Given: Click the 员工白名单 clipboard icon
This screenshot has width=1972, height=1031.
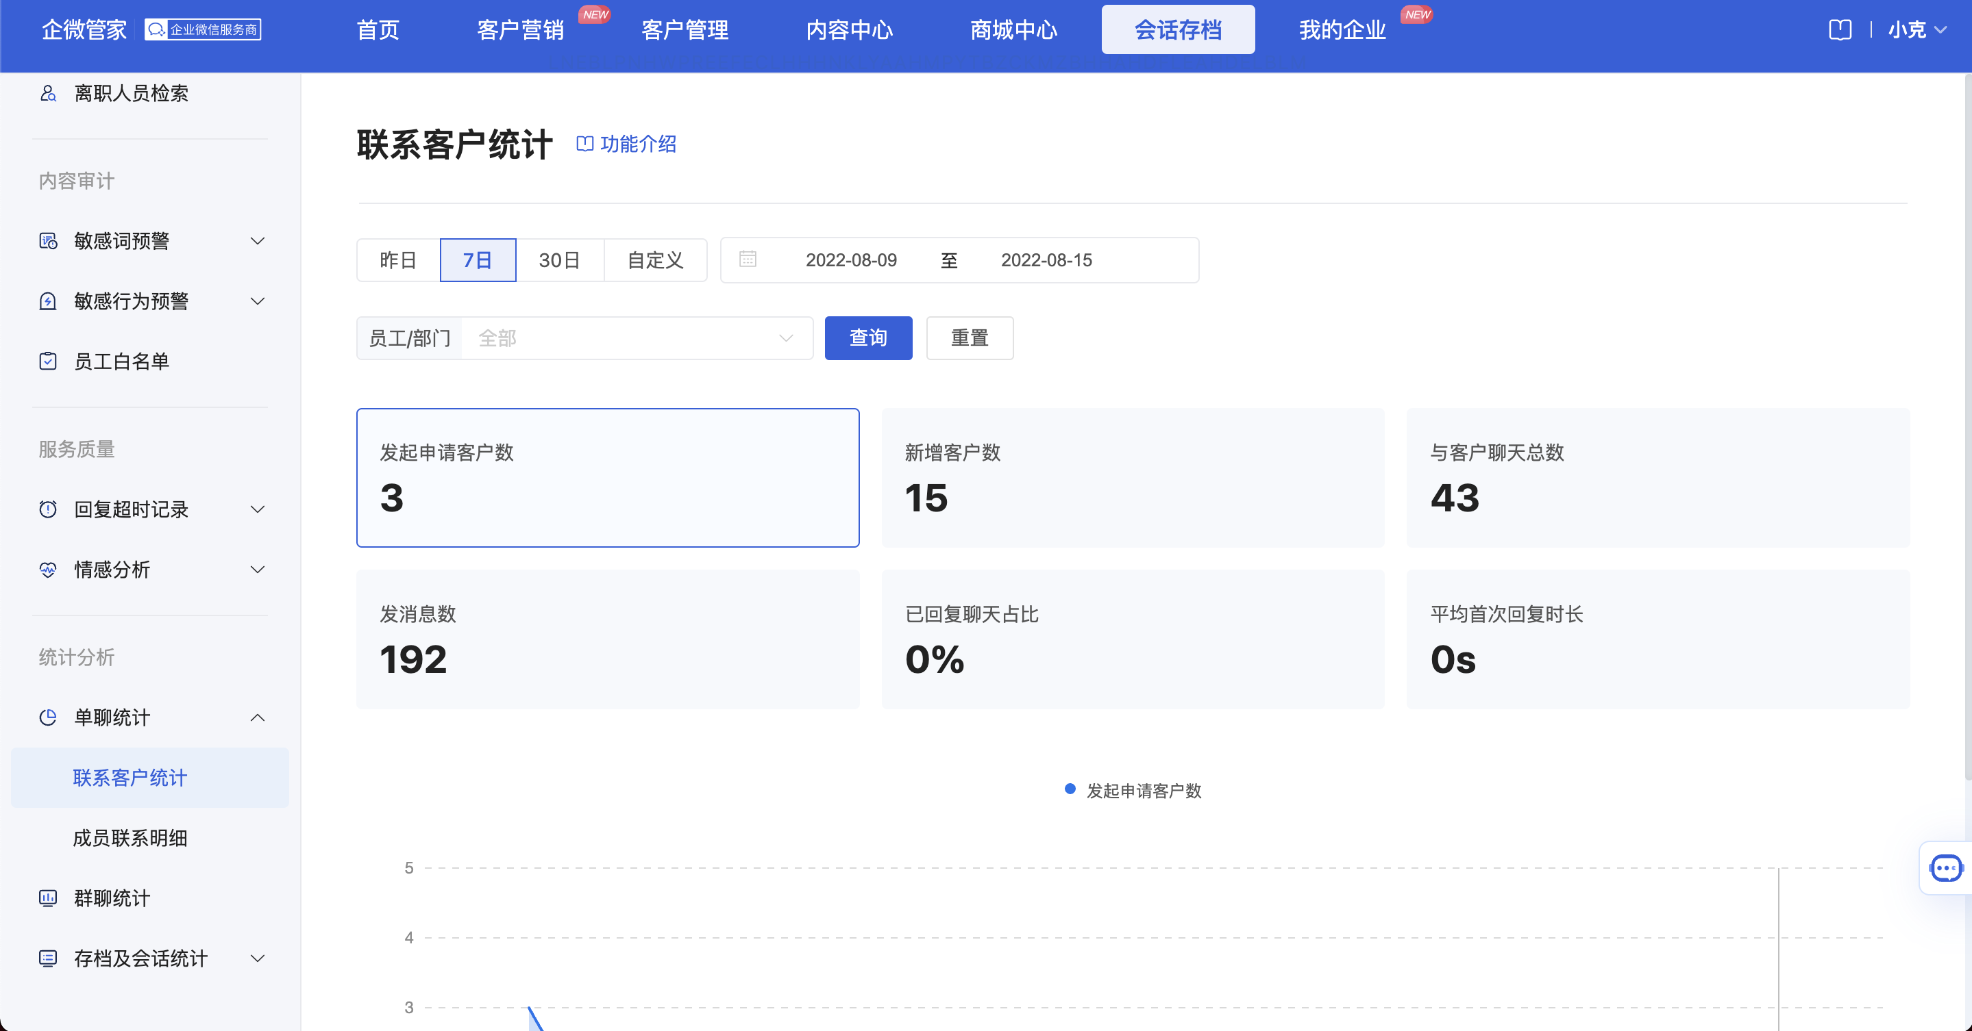Looking at the screenshot, I should tap(48, 361).
